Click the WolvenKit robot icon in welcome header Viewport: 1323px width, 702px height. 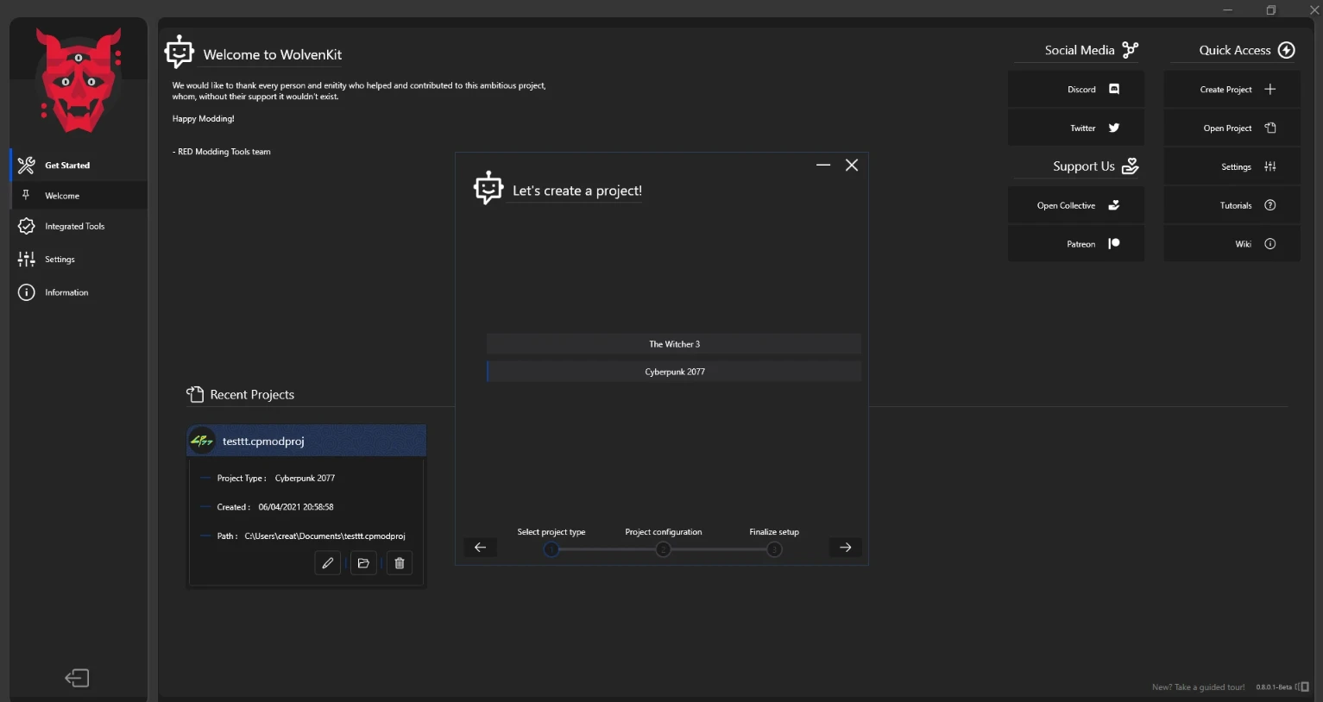tap(179, 52)
